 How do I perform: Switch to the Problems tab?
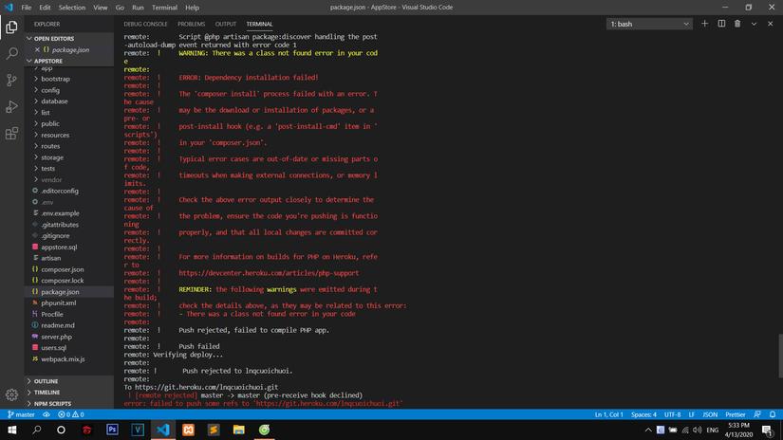192,24
